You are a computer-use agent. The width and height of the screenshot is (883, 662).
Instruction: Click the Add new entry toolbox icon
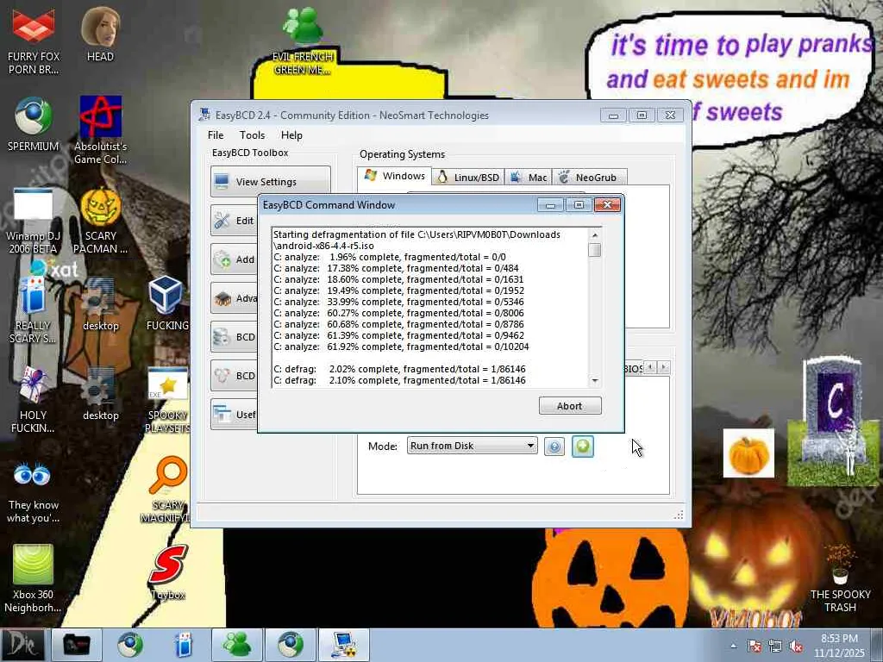tap(222, 259)
